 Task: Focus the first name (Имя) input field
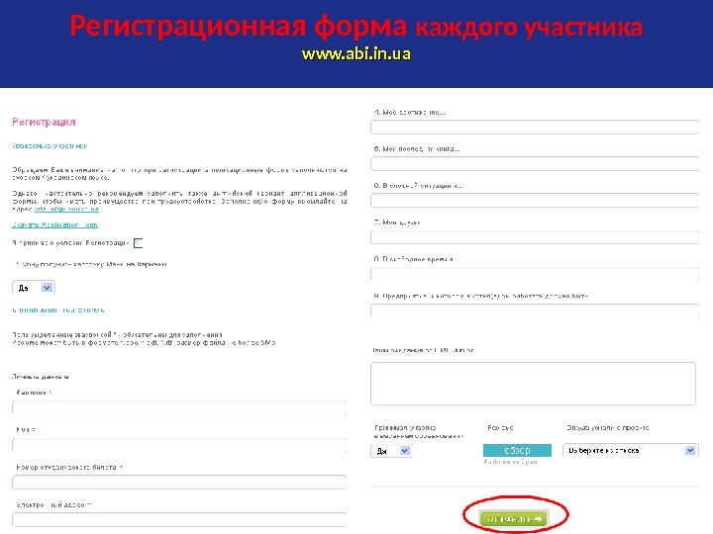click(179, 445)
